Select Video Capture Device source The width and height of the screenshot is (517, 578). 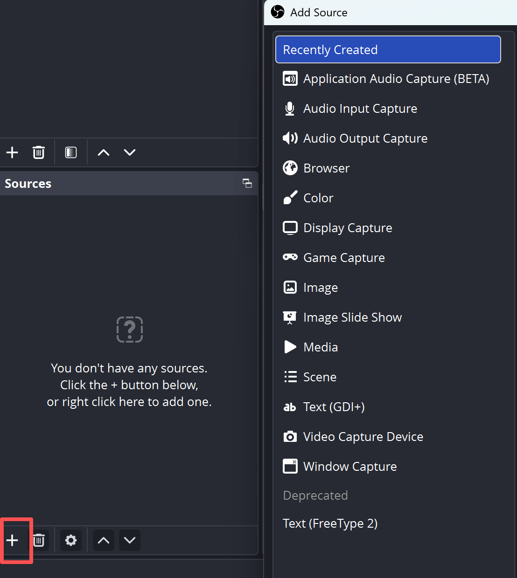click(388, 437)
